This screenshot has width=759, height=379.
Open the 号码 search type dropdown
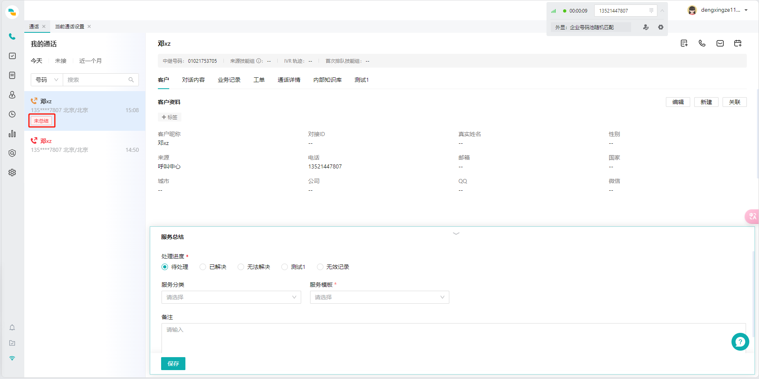47,80
